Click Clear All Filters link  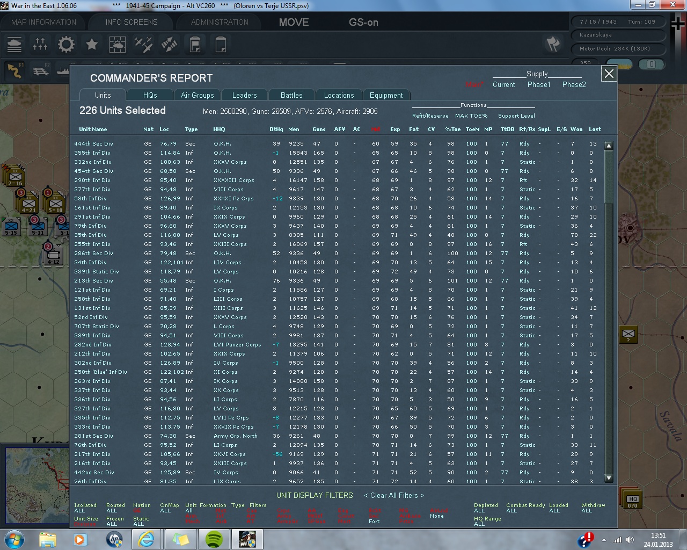pos(394,495)
